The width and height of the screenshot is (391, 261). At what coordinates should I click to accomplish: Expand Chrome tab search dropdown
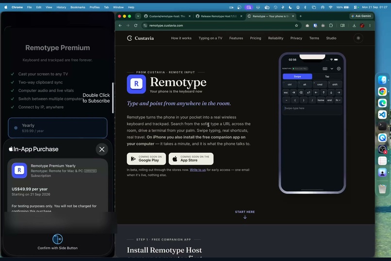138,16
